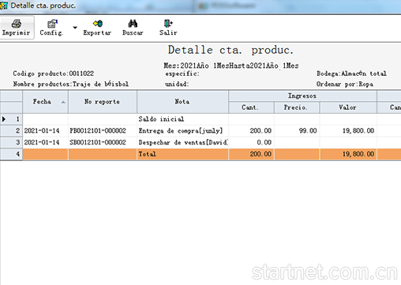This screenshot has height=285, width=401.
Task: Select the Cant. column header under Ingresos
Action: [251, 107]
